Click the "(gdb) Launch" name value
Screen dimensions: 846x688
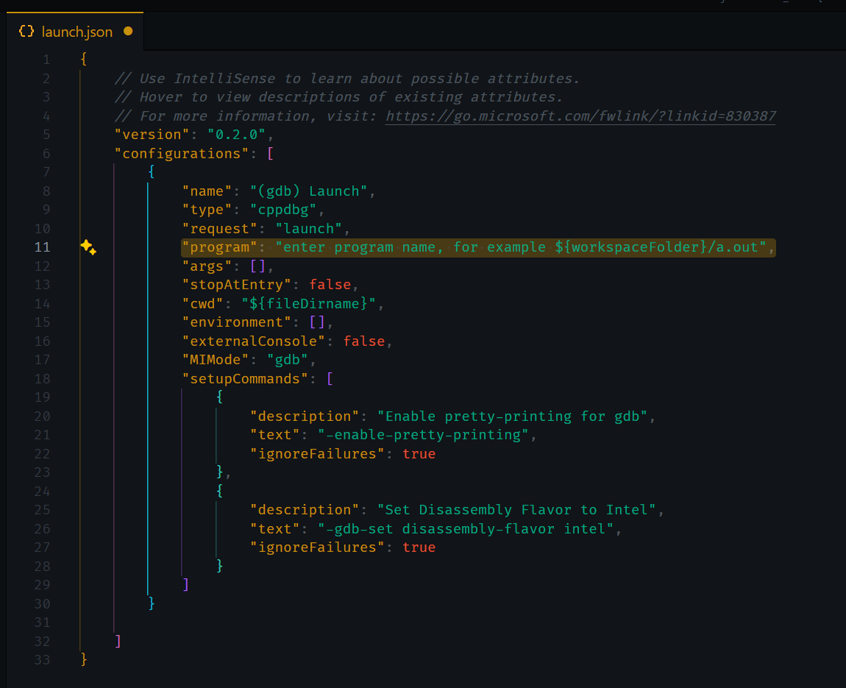308,191
